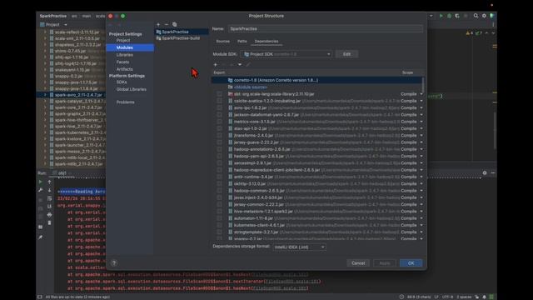Check export for avro-ipc-1.8.2.jar
533x300 pixels.
[x=219, y=107]
